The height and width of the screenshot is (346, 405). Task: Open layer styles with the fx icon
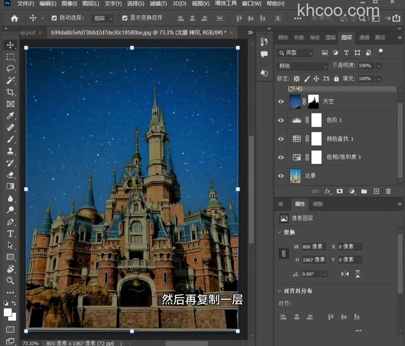(328, 191)
